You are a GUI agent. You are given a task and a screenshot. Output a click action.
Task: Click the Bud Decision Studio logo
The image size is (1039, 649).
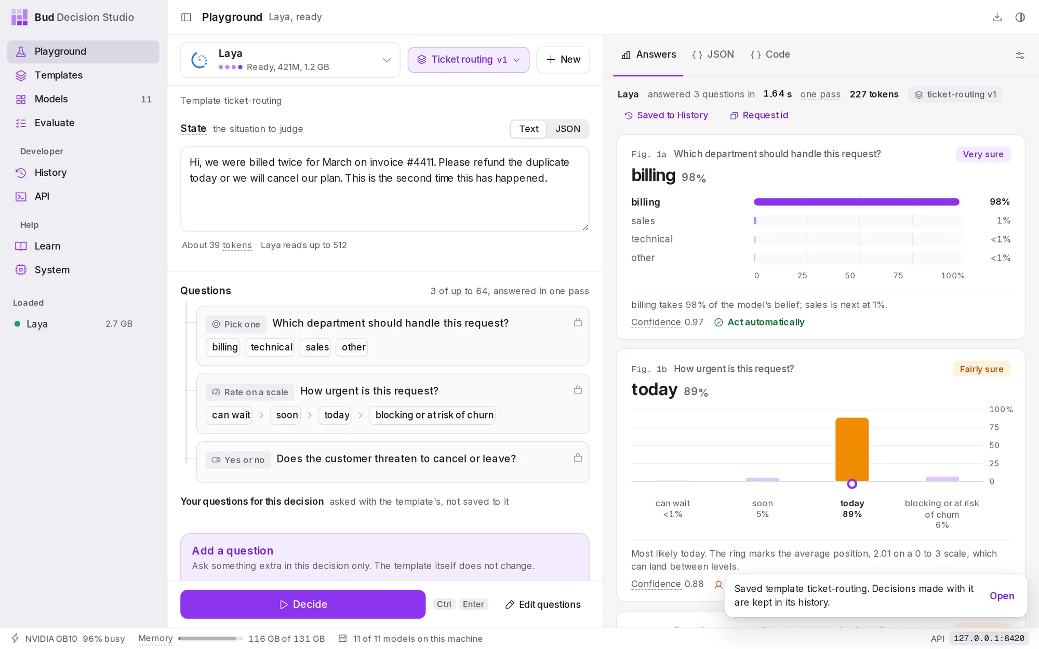20,17
